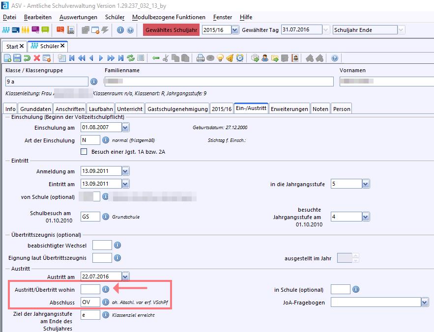Open the purple board module icon
434x332 pixels.
(x=35, y=30)
